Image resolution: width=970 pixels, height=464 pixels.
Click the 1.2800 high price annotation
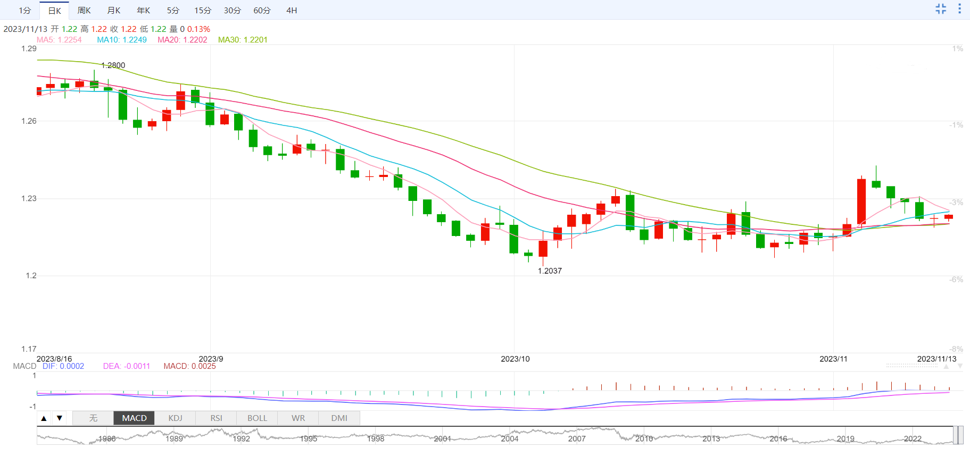pos(113,65)
